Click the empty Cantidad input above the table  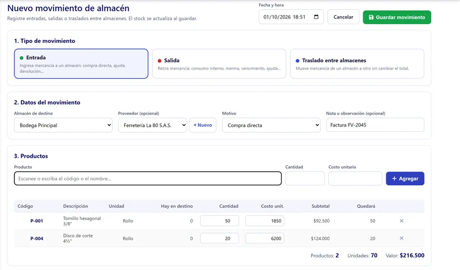(x=305, y=178)
